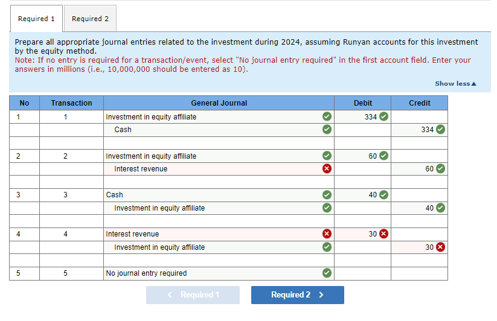The image size is (497, 321).
Task: Open transaction 4 Investment in equity affiliate account field
Action: pos(219,247)
